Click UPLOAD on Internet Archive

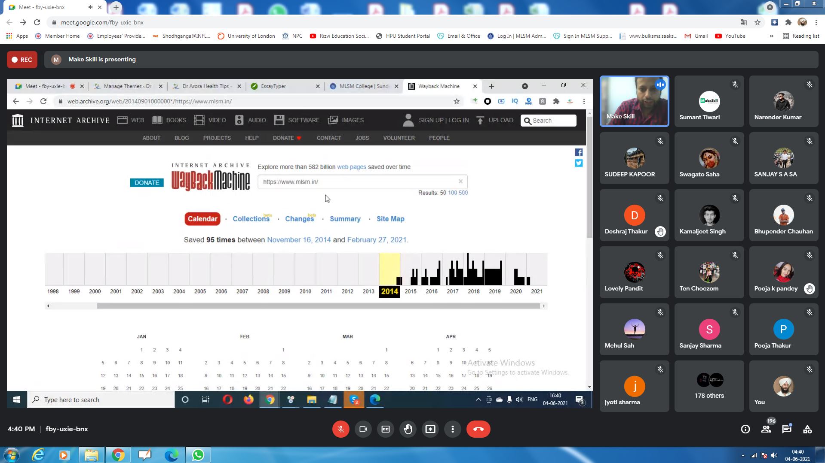(x=494, y=120)
